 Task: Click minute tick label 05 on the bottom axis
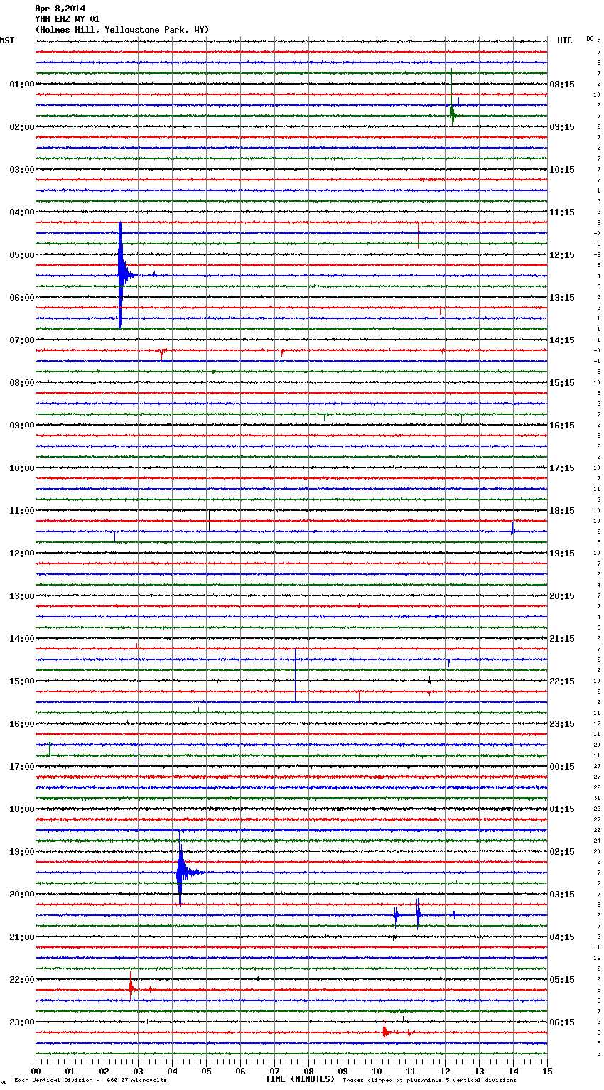pyautogui.click(x=206, y=1071)
